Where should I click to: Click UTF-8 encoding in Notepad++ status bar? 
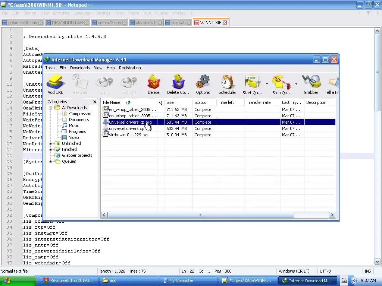pos(325,271)
